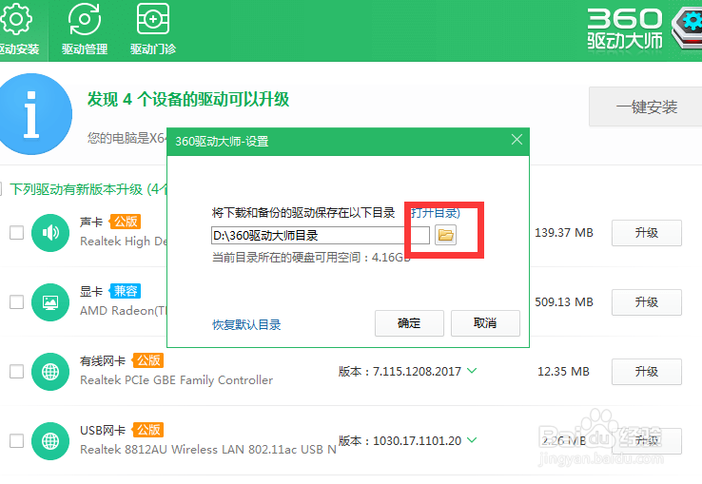Click 当前目录所在的硬盘可用空间 text
This screenshot has height=484, width=702.
[311, 258]
